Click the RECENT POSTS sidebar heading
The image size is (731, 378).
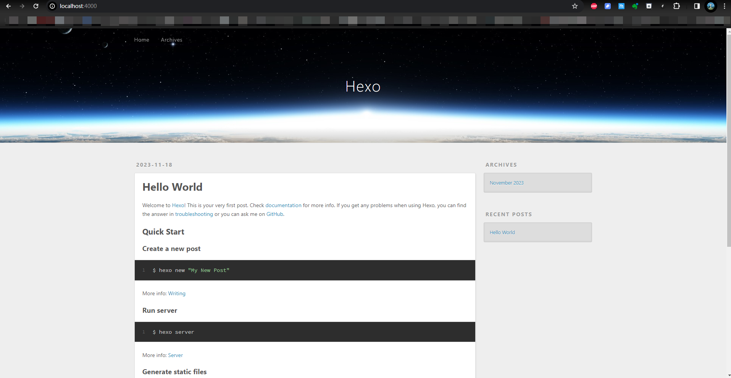(508, 214)
